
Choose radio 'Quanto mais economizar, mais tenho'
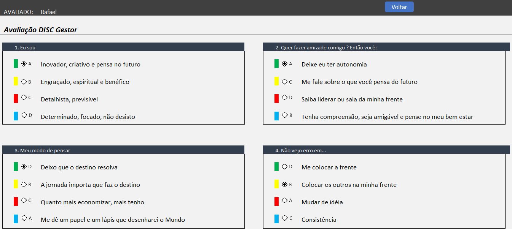[24, 201]
